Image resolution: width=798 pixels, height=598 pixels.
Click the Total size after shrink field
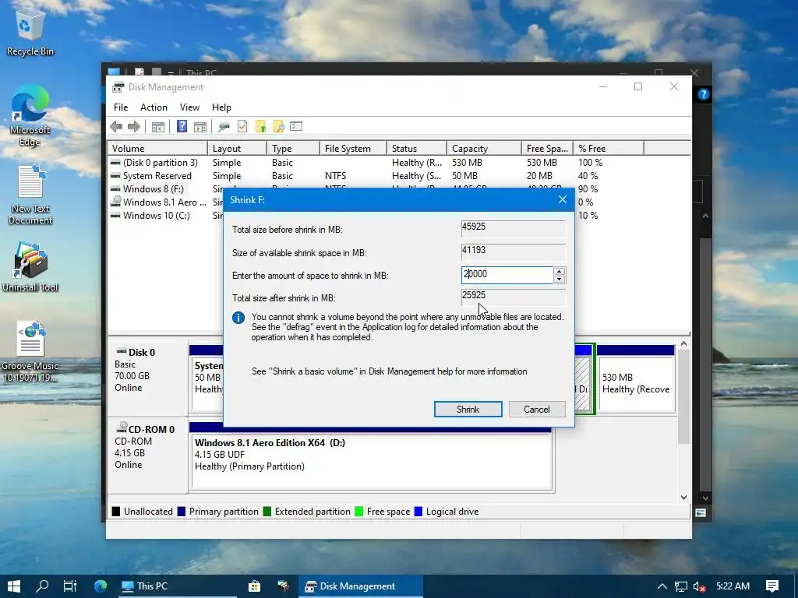[513, 297]
